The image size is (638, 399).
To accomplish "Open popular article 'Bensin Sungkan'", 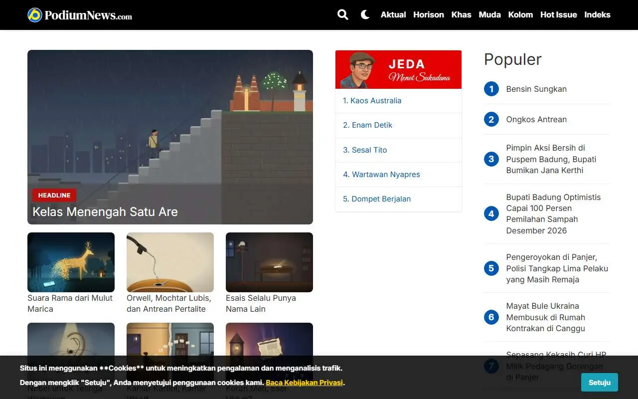I will point(536,89).
